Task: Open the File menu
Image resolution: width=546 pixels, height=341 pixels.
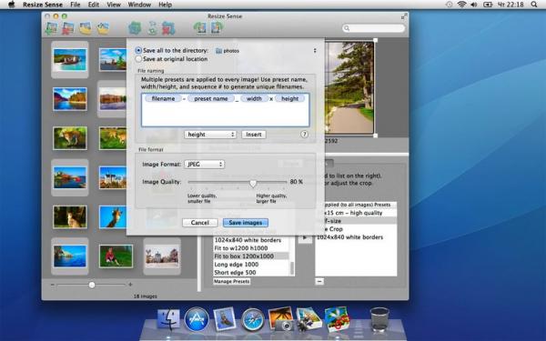Action: [x=76, y=5]
